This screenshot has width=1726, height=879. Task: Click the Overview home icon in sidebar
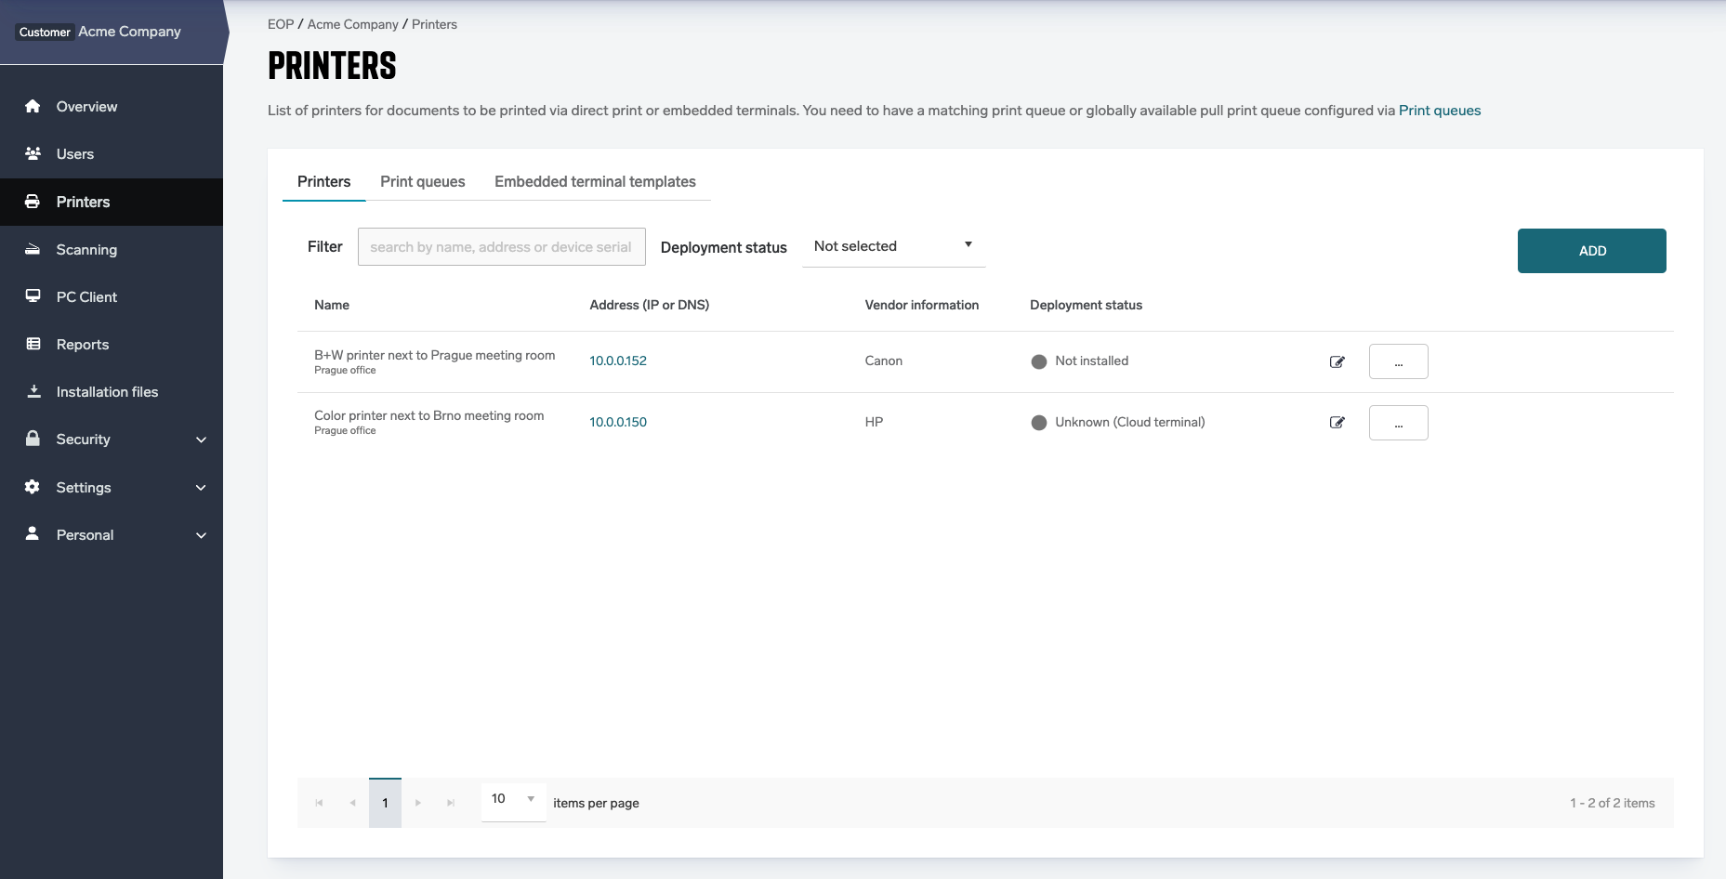click(33, 106)
